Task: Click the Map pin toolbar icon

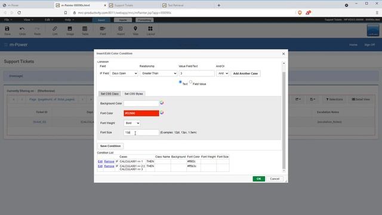Action: [x=135, y=30]
